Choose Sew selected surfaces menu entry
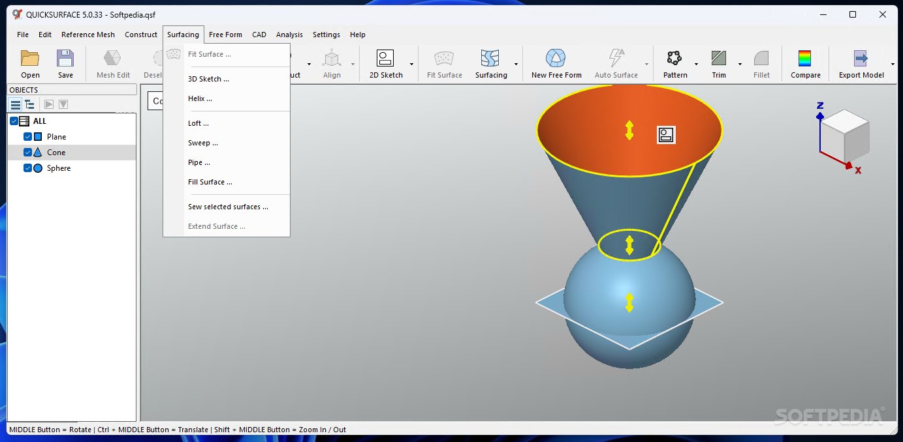This screenshot has height=442, width=903. [227, 207]
